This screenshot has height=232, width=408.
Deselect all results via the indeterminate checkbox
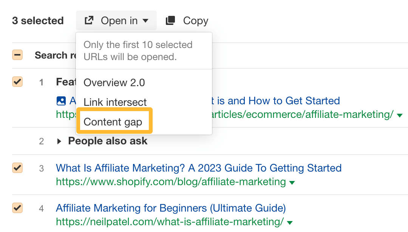pos(17,55)
